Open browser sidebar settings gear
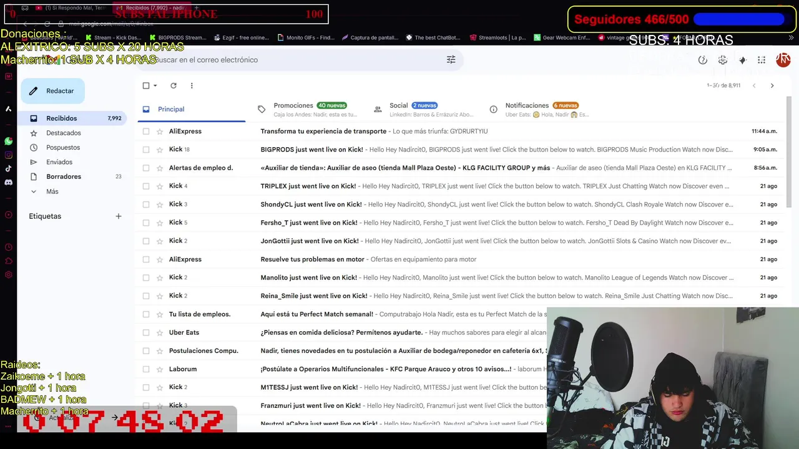The image size is (799, 449). click(8, 275)
